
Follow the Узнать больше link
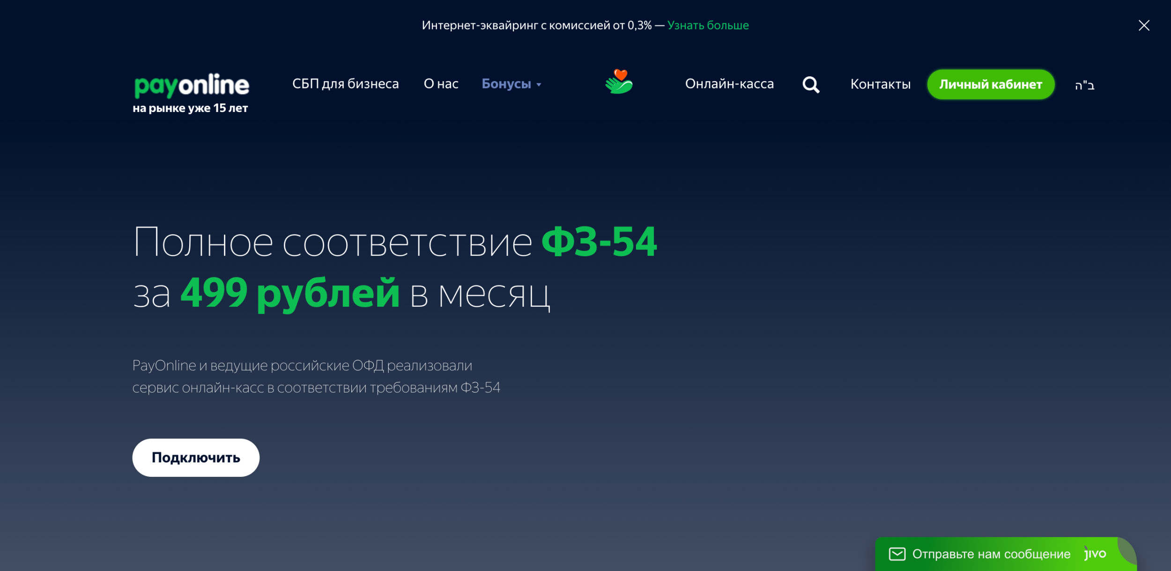tap(708, 25)
